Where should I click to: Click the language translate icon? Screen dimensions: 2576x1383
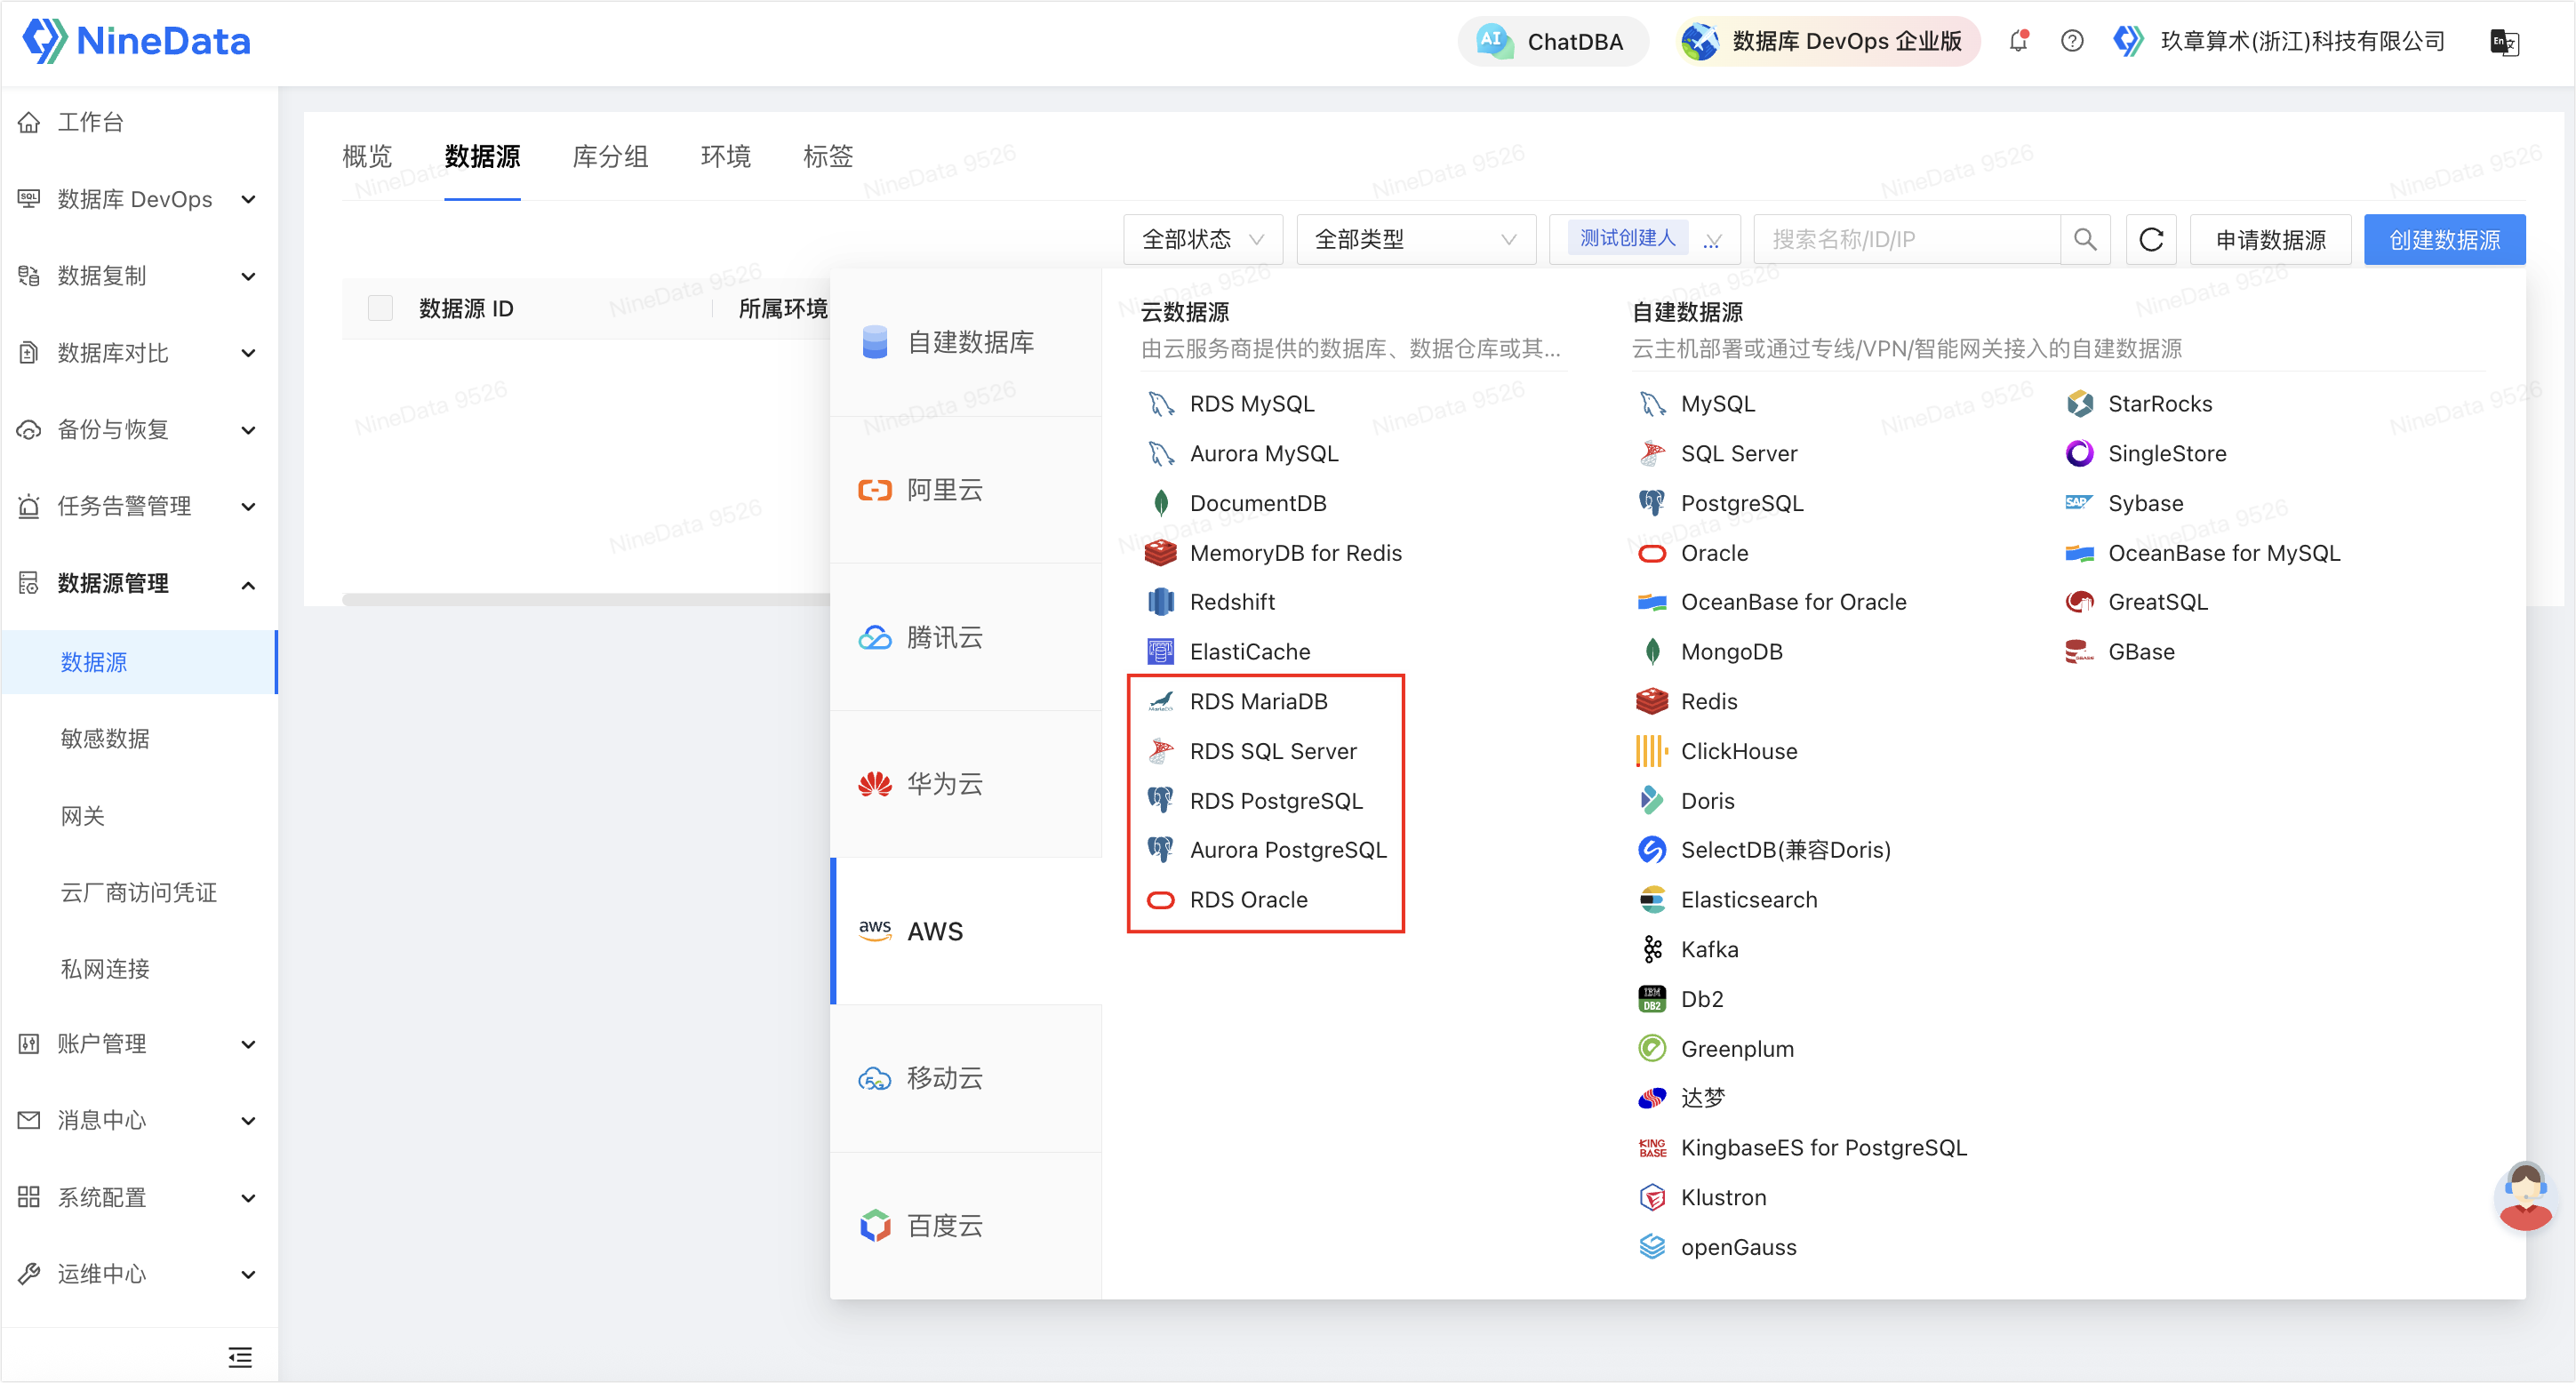click(2504, 42)
